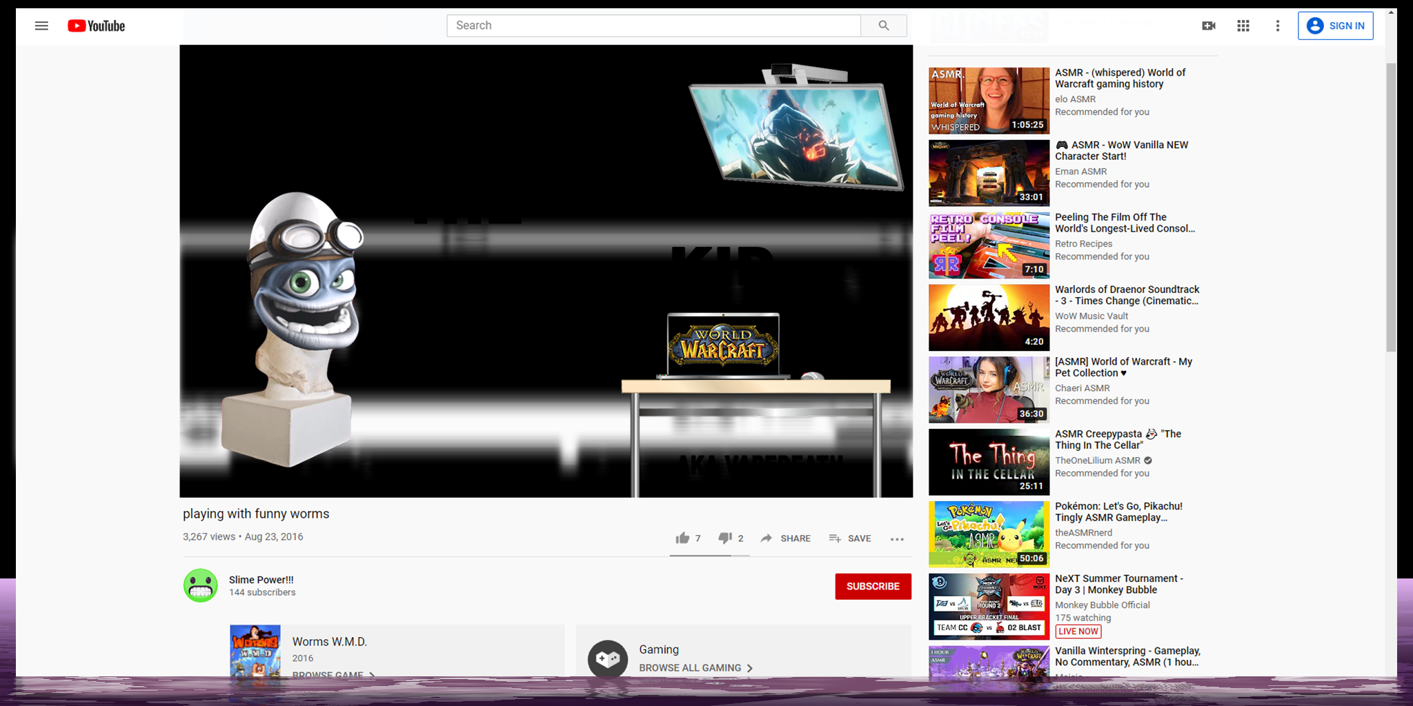The height and width of the screenshot is (706, 1413).
Task: Click the video title playing with funny worms
Action: (256, 514)
